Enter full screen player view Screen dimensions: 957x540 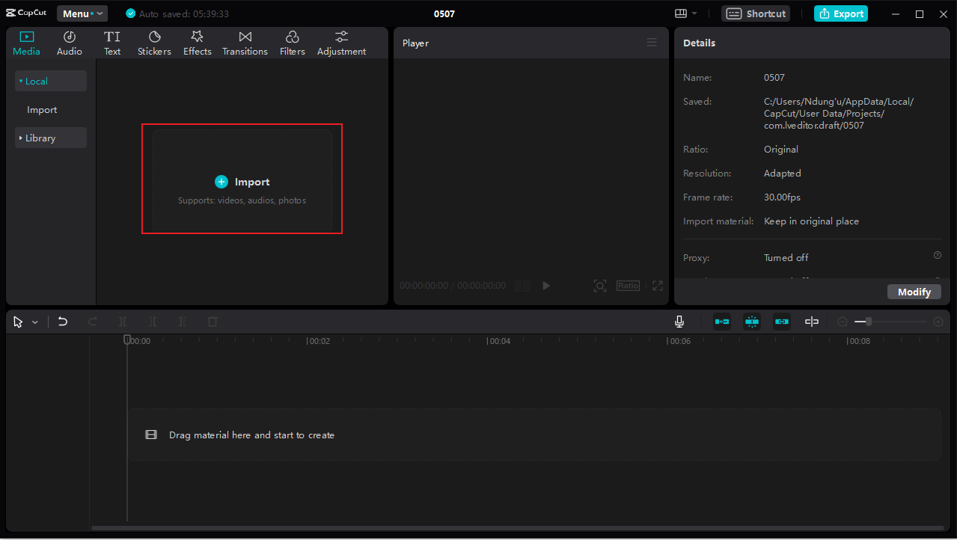[x=658, y=286]
